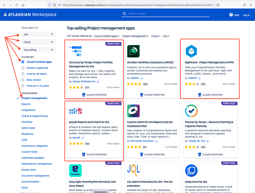Image resolution: width=255 pixels, height=193 pixels.
Task: Click the Help question mark icon
Action: (x=231, y=15)
